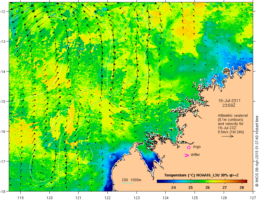
Task: Click longitude axis label 120
Action: [x=49, y=198]
